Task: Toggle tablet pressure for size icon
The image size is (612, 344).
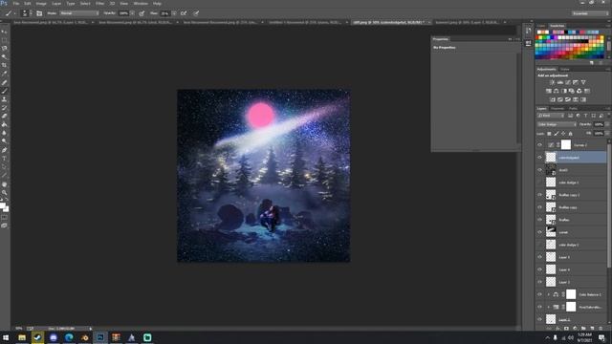Action: pyautogui.click(x=196, y=13)
